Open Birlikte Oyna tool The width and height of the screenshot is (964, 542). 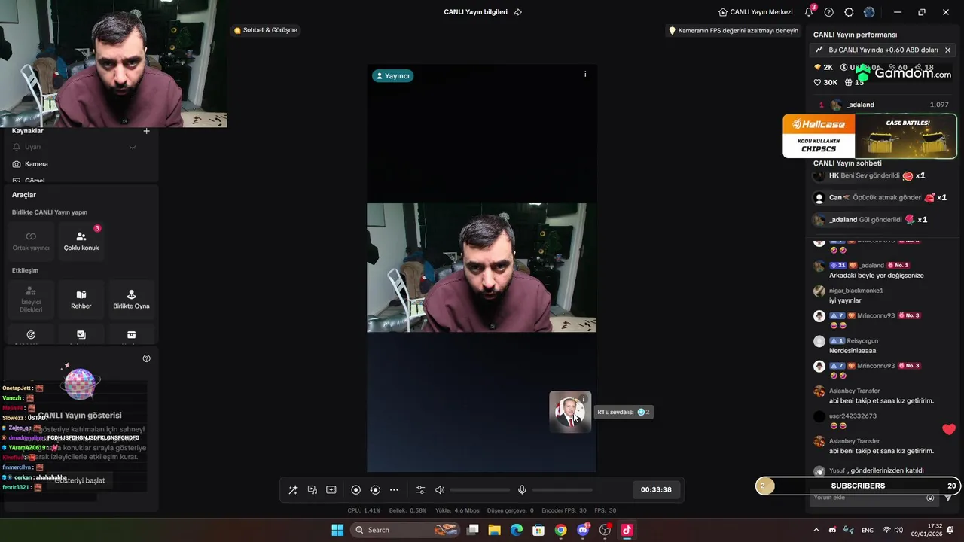pos(131,300)
